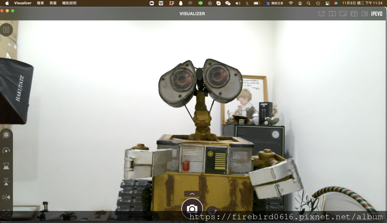Switch to split-screen view mode
This screenshot has height=223, width=387.
[x=332, y=14]
